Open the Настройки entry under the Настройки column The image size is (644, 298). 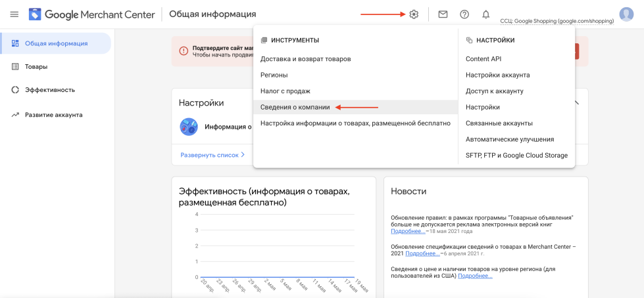click(x=483, y=107)
